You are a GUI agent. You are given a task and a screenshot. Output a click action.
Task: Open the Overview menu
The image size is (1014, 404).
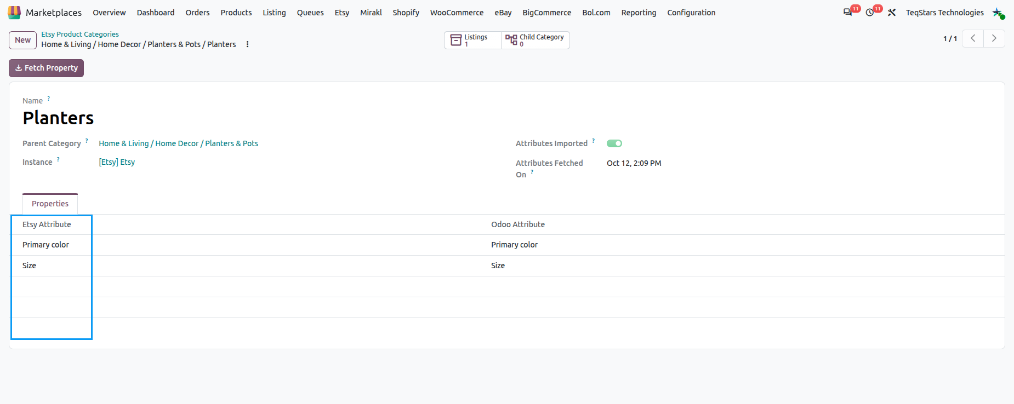coord(109,13)
